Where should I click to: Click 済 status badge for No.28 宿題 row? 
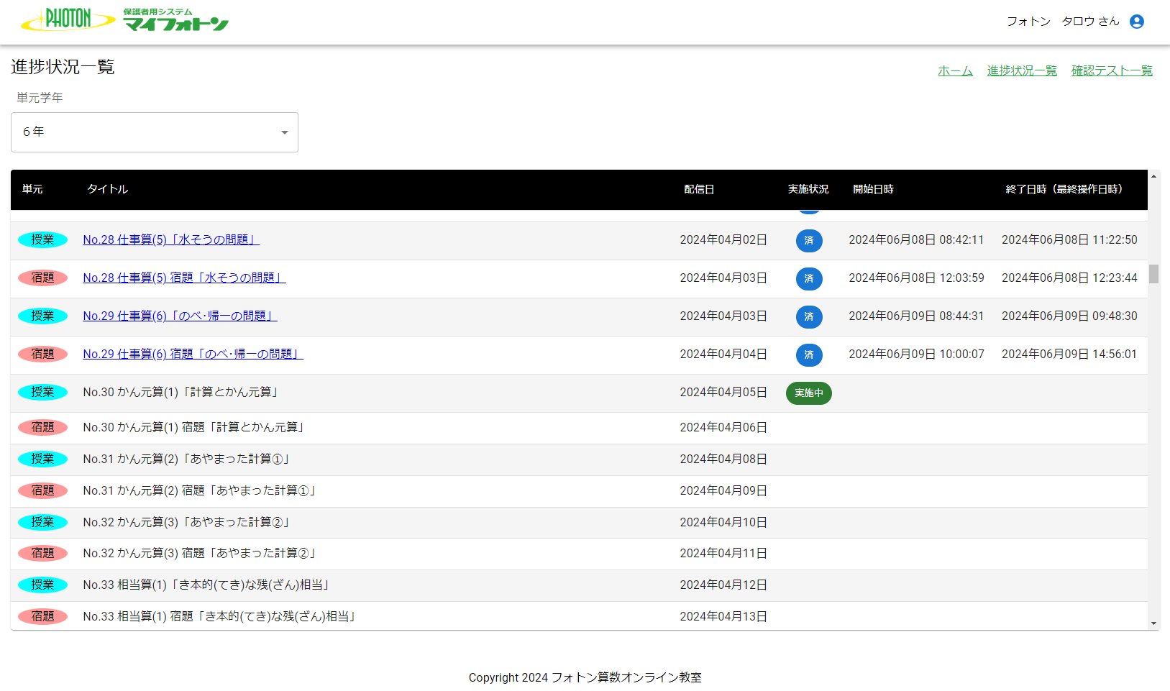coord(809,279)
